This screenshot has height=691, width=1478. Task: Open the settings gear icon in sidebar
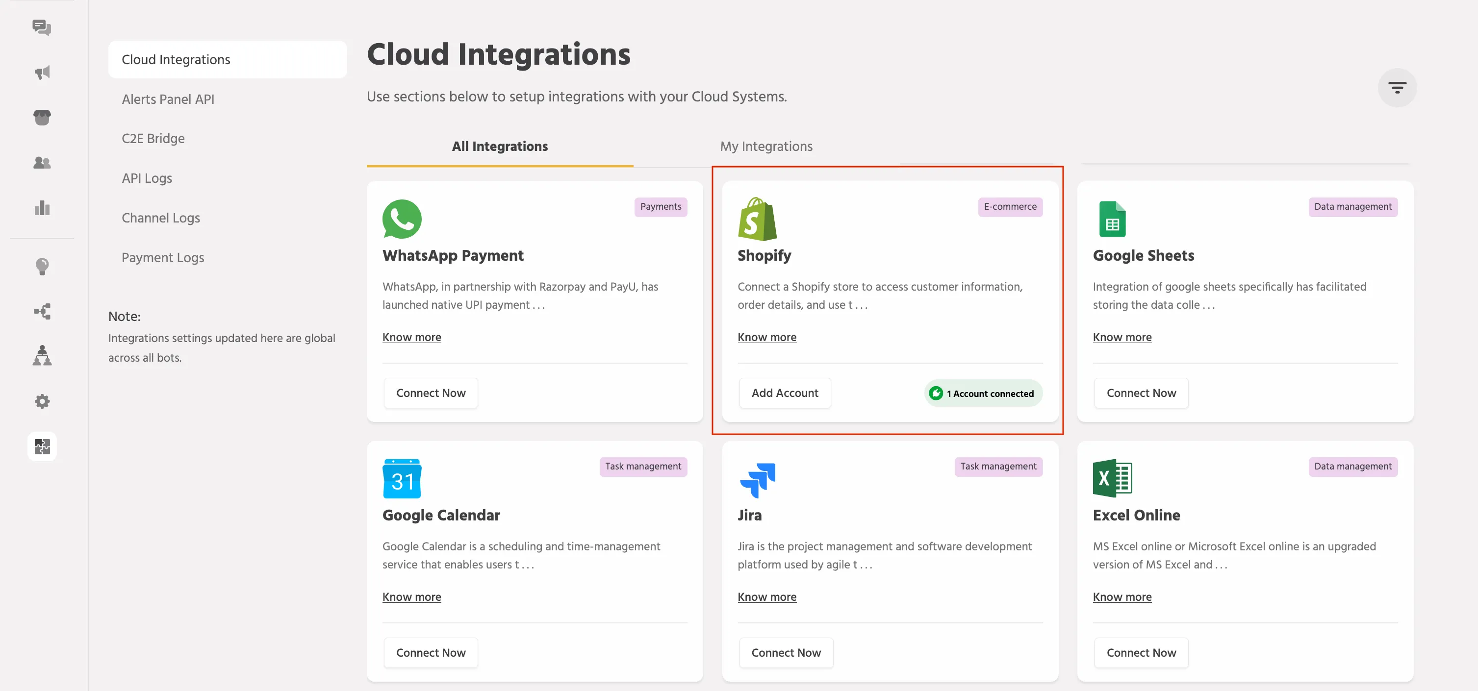(x=42, y=401)
